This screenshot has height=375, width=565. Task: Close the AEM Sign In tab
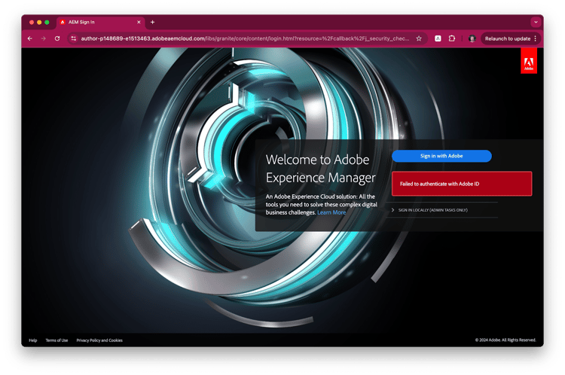[139, 22]
